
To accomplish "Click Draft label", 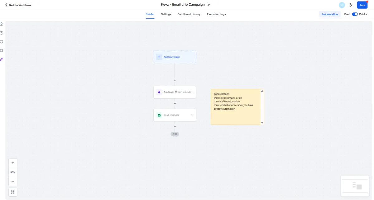I will 347,14.
